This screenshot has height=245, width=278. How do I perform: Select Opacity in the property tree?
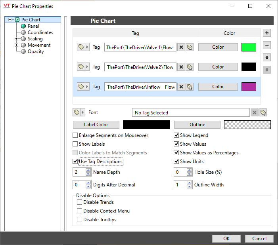pyautogui.click(x=36, y=51)
